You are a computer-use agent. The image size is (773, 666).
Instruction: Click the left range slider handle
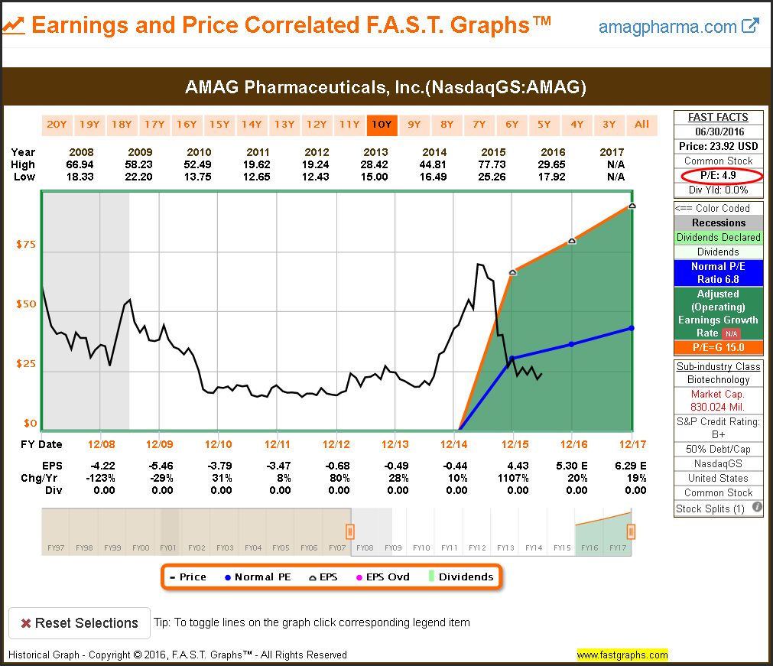(350, 531)
